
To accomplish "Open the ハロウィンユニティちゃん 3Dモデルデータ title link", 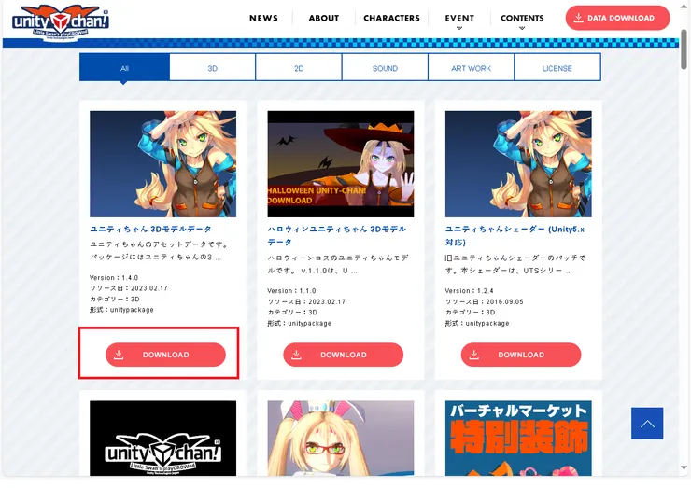I will (x=337, y=236).
